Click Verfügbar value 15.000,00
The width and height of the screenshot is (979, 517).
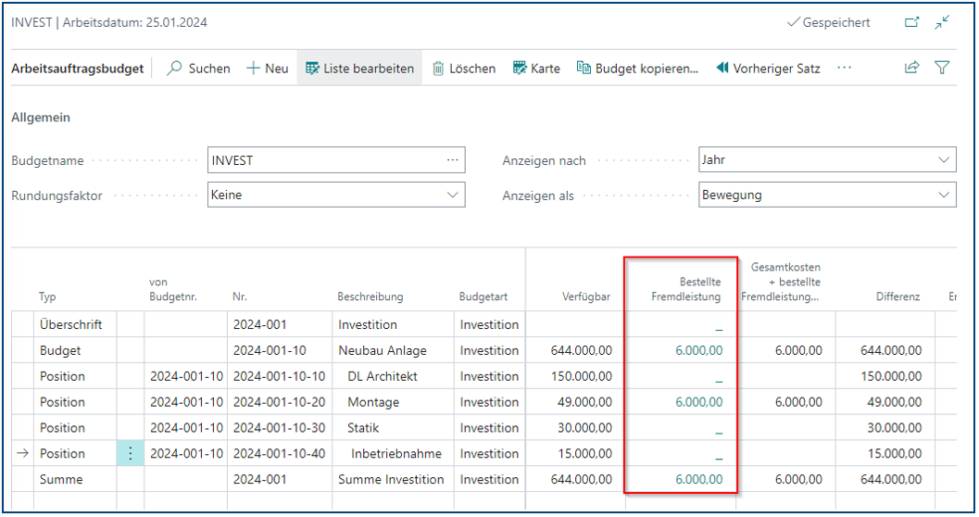pos(584,453)
